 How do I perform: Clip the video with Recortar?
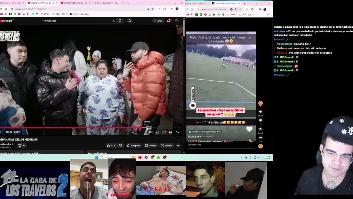(167, 146)
